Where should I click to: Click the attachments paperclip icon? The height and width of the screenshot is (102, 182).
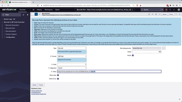coord(149,14)
